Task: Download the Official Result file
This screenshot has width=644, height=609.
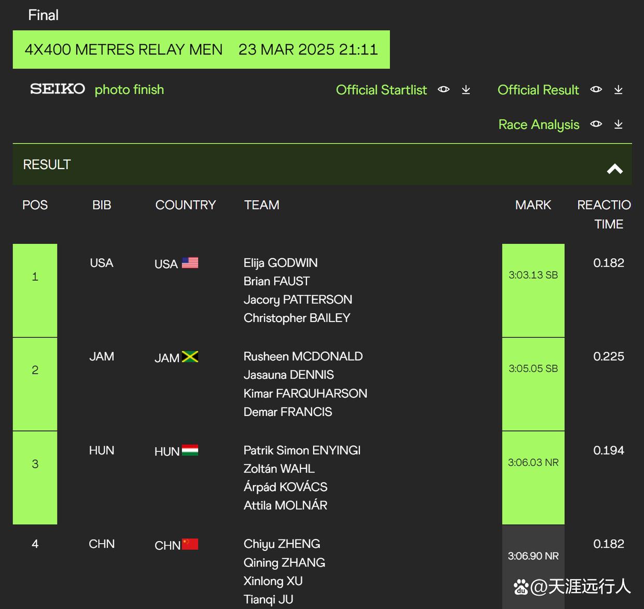Action: pos(618,90)
